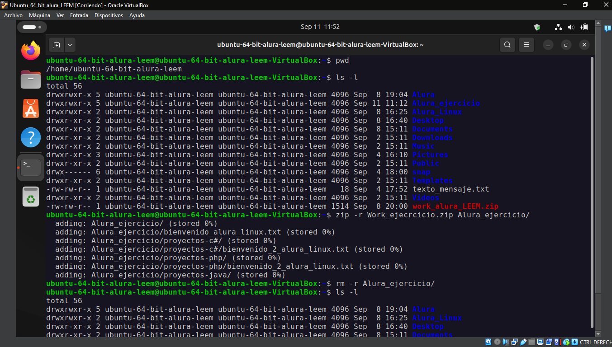The width and height of the screenshot is (612, 347).
Task: Click the network adapters icon in VirtualBox status bar
Action: [514, 342]
